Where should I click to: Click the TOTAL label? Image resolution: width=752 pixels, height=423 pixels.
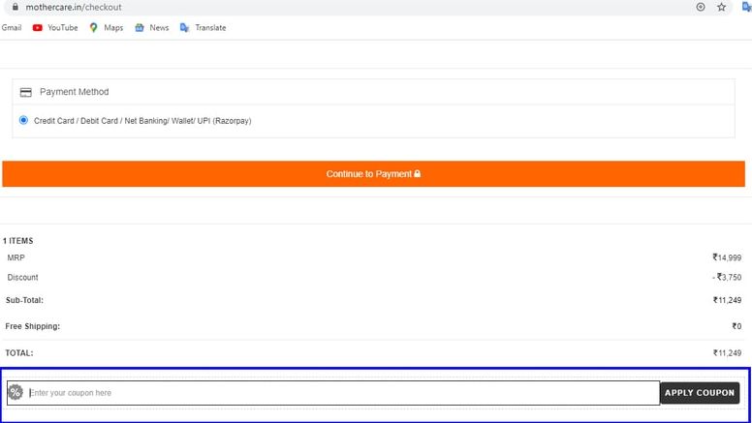pyautogui.click(x=19, y=353)
